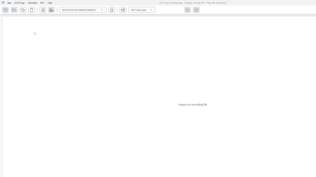The image size is (316, 177).
Task: Click the NFC signal icon
Action: coord(123,10)
